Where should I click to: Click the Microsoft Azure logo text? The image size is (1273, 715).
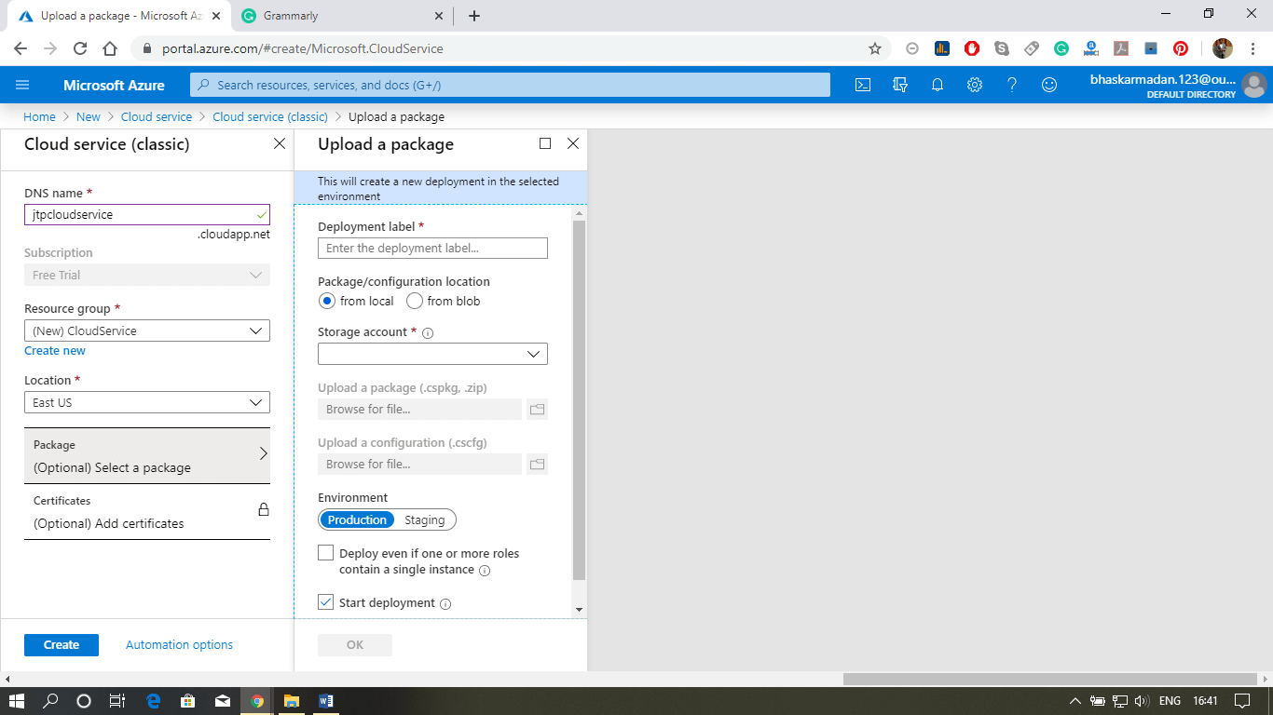(x=114, y=85)
